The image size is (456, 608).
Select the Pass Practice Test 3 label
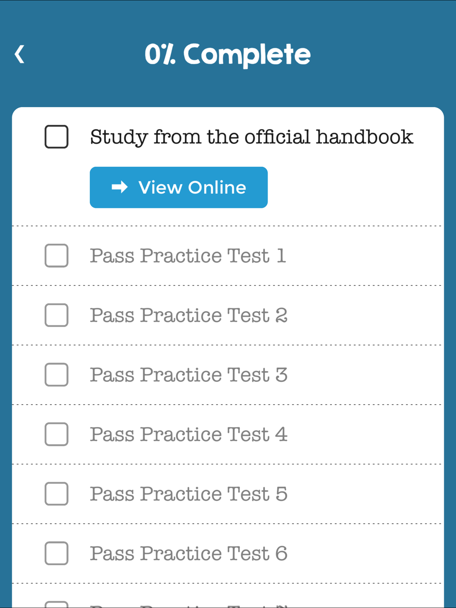click(x=189, y=375)
